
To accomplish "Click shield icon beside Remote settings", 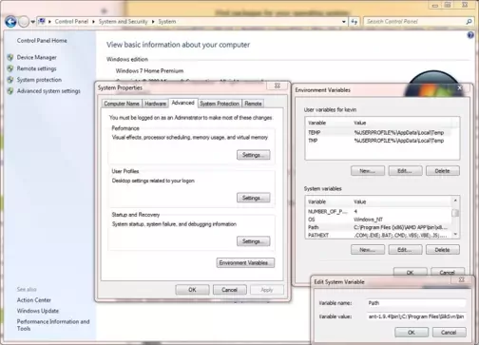I will 10,68.
